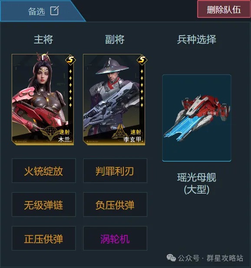Click the triangle faction emblem on 李玄甲
The height and width of the screenshot is (268, 251).
click(120, 132)
